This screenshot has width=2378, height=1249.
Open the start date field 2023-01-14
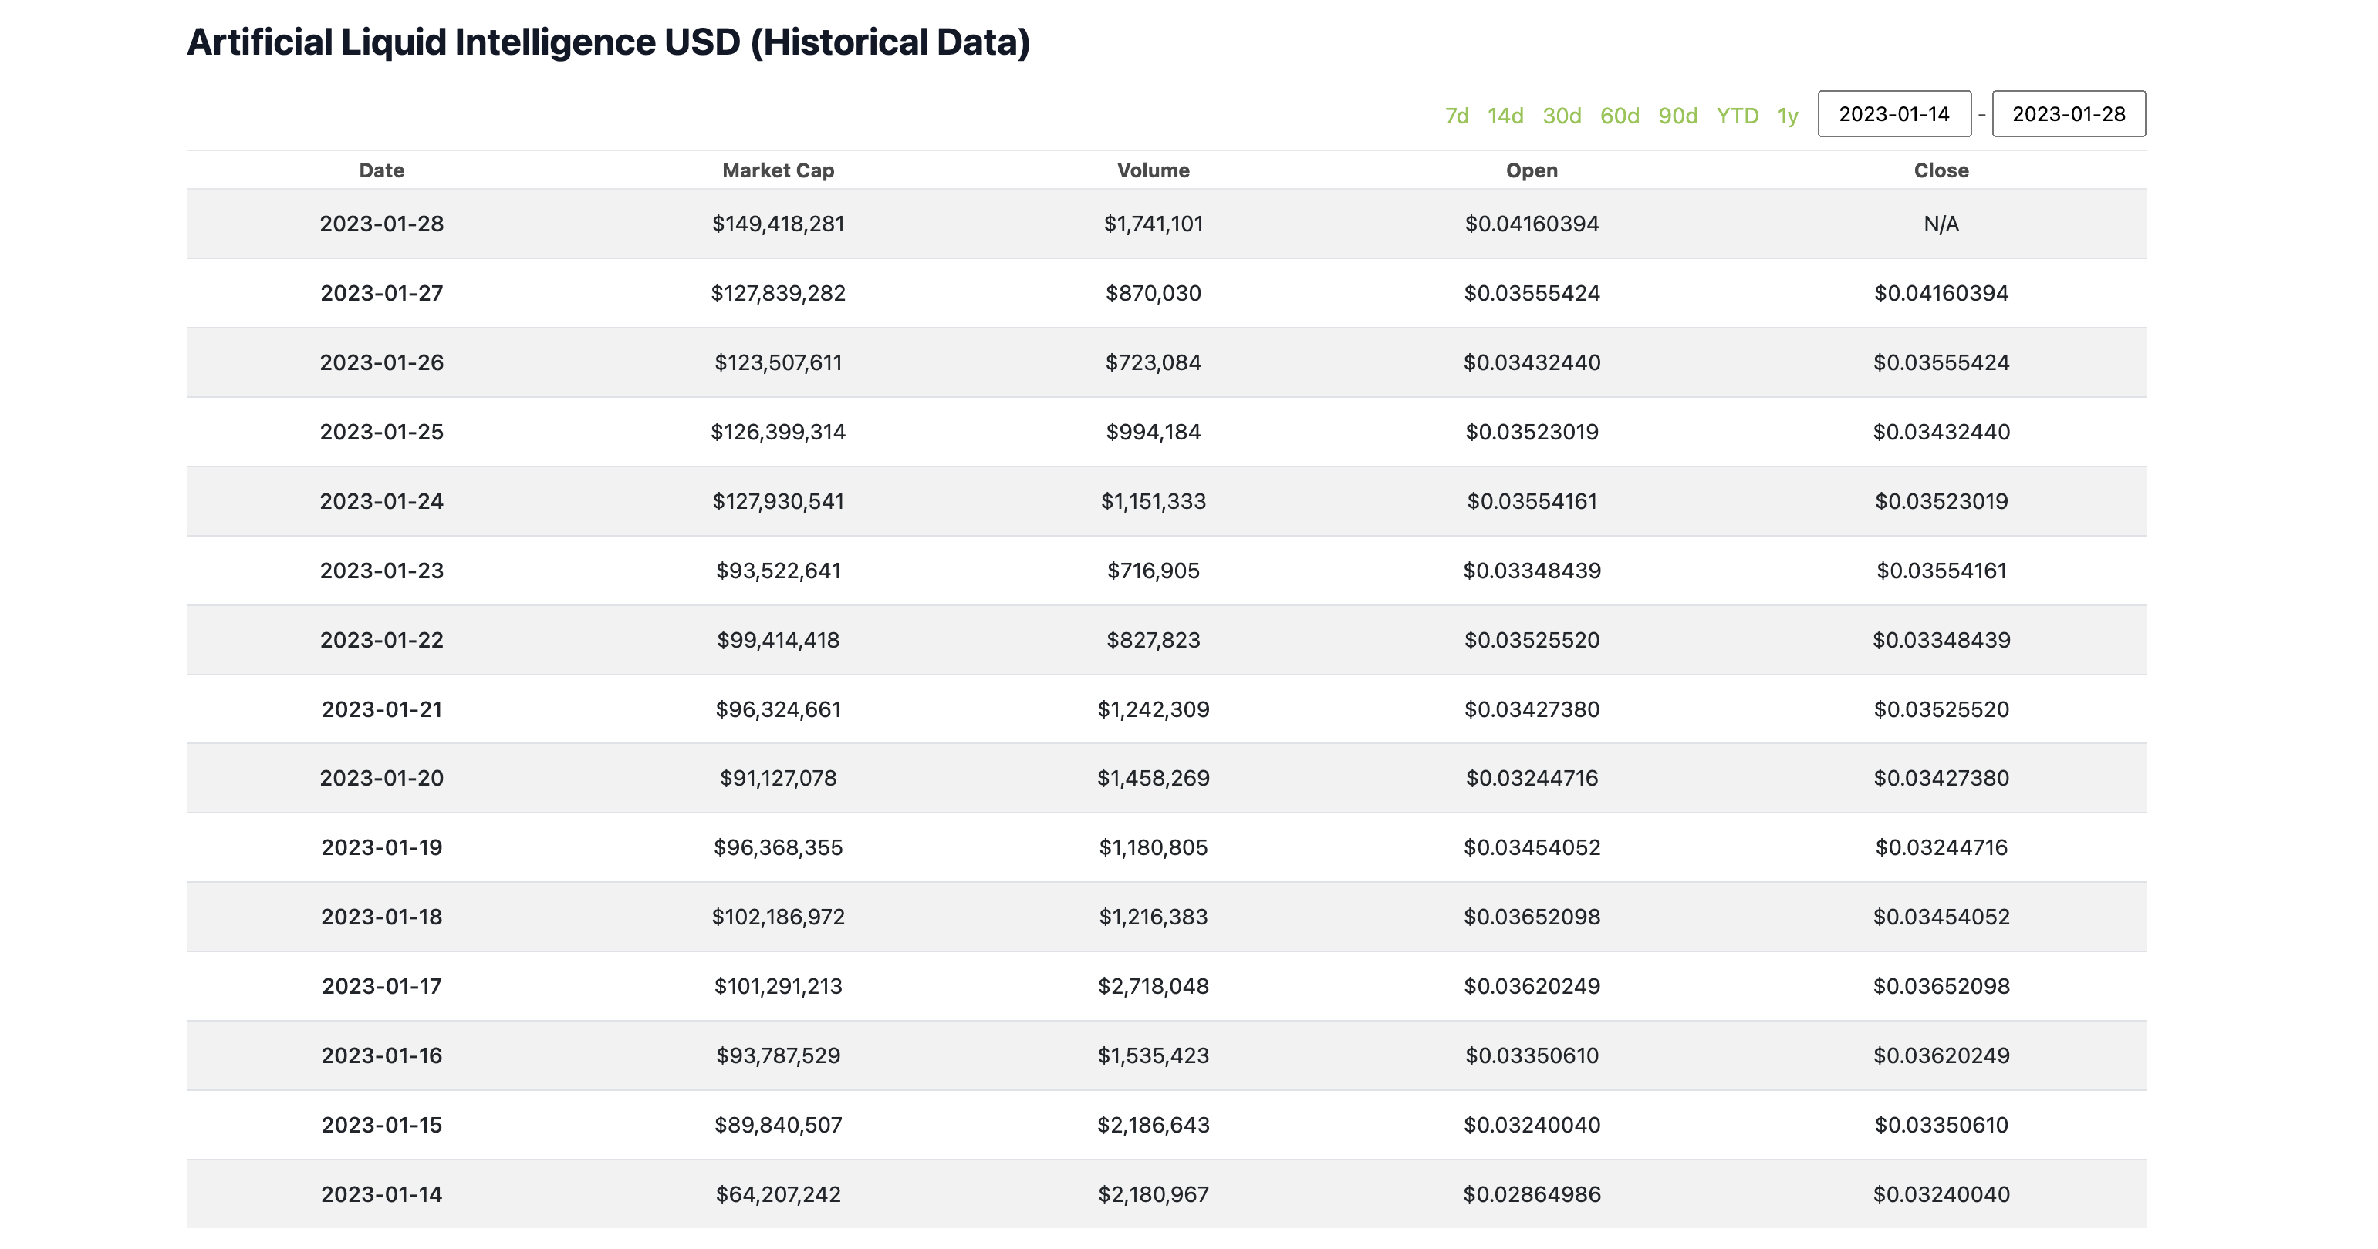tap(1893, 114)
